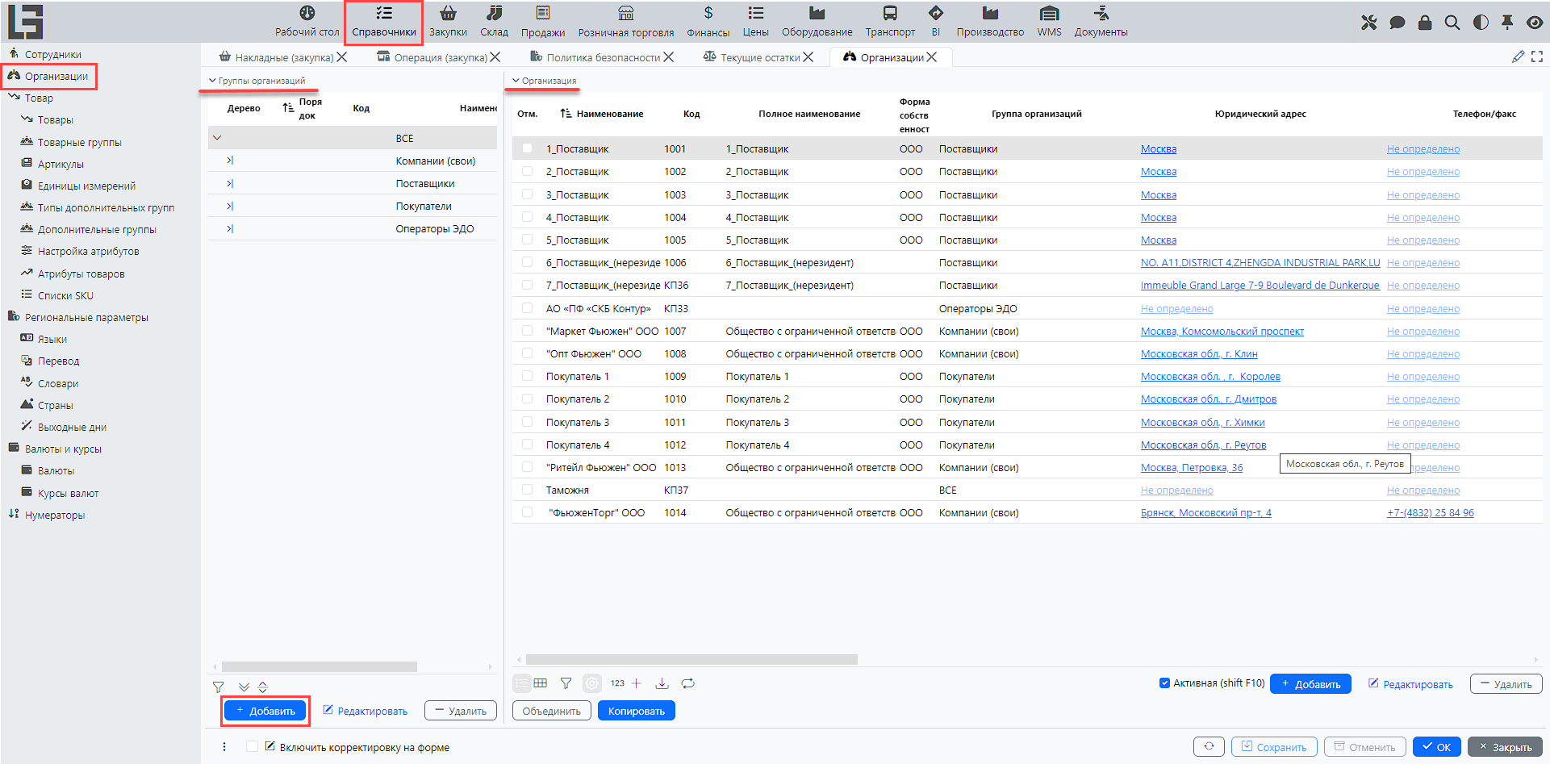
Task: Click the pushpin icon in top bar
Action: point(1507,23)
